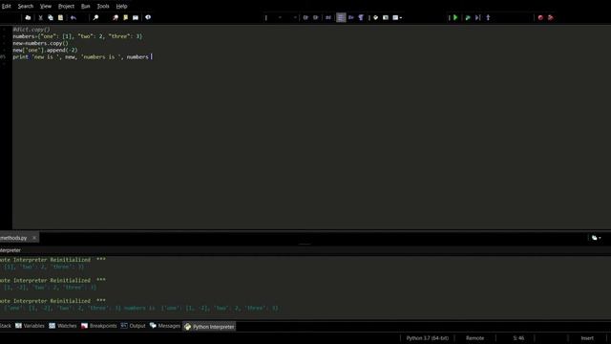Click the cursor position 5:46 status
The image size is (611, 344).
tap(518, 338)
